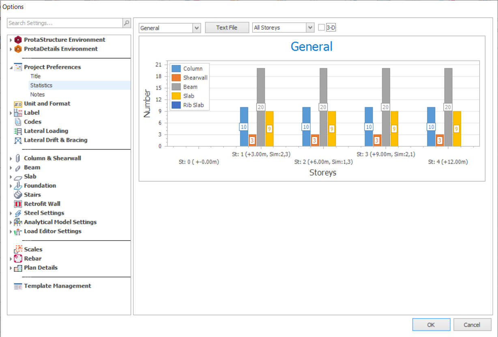This screenshot has height=337, width=498.
Task: Open the Notes preferences page
Action: click(x=38, y=94)
